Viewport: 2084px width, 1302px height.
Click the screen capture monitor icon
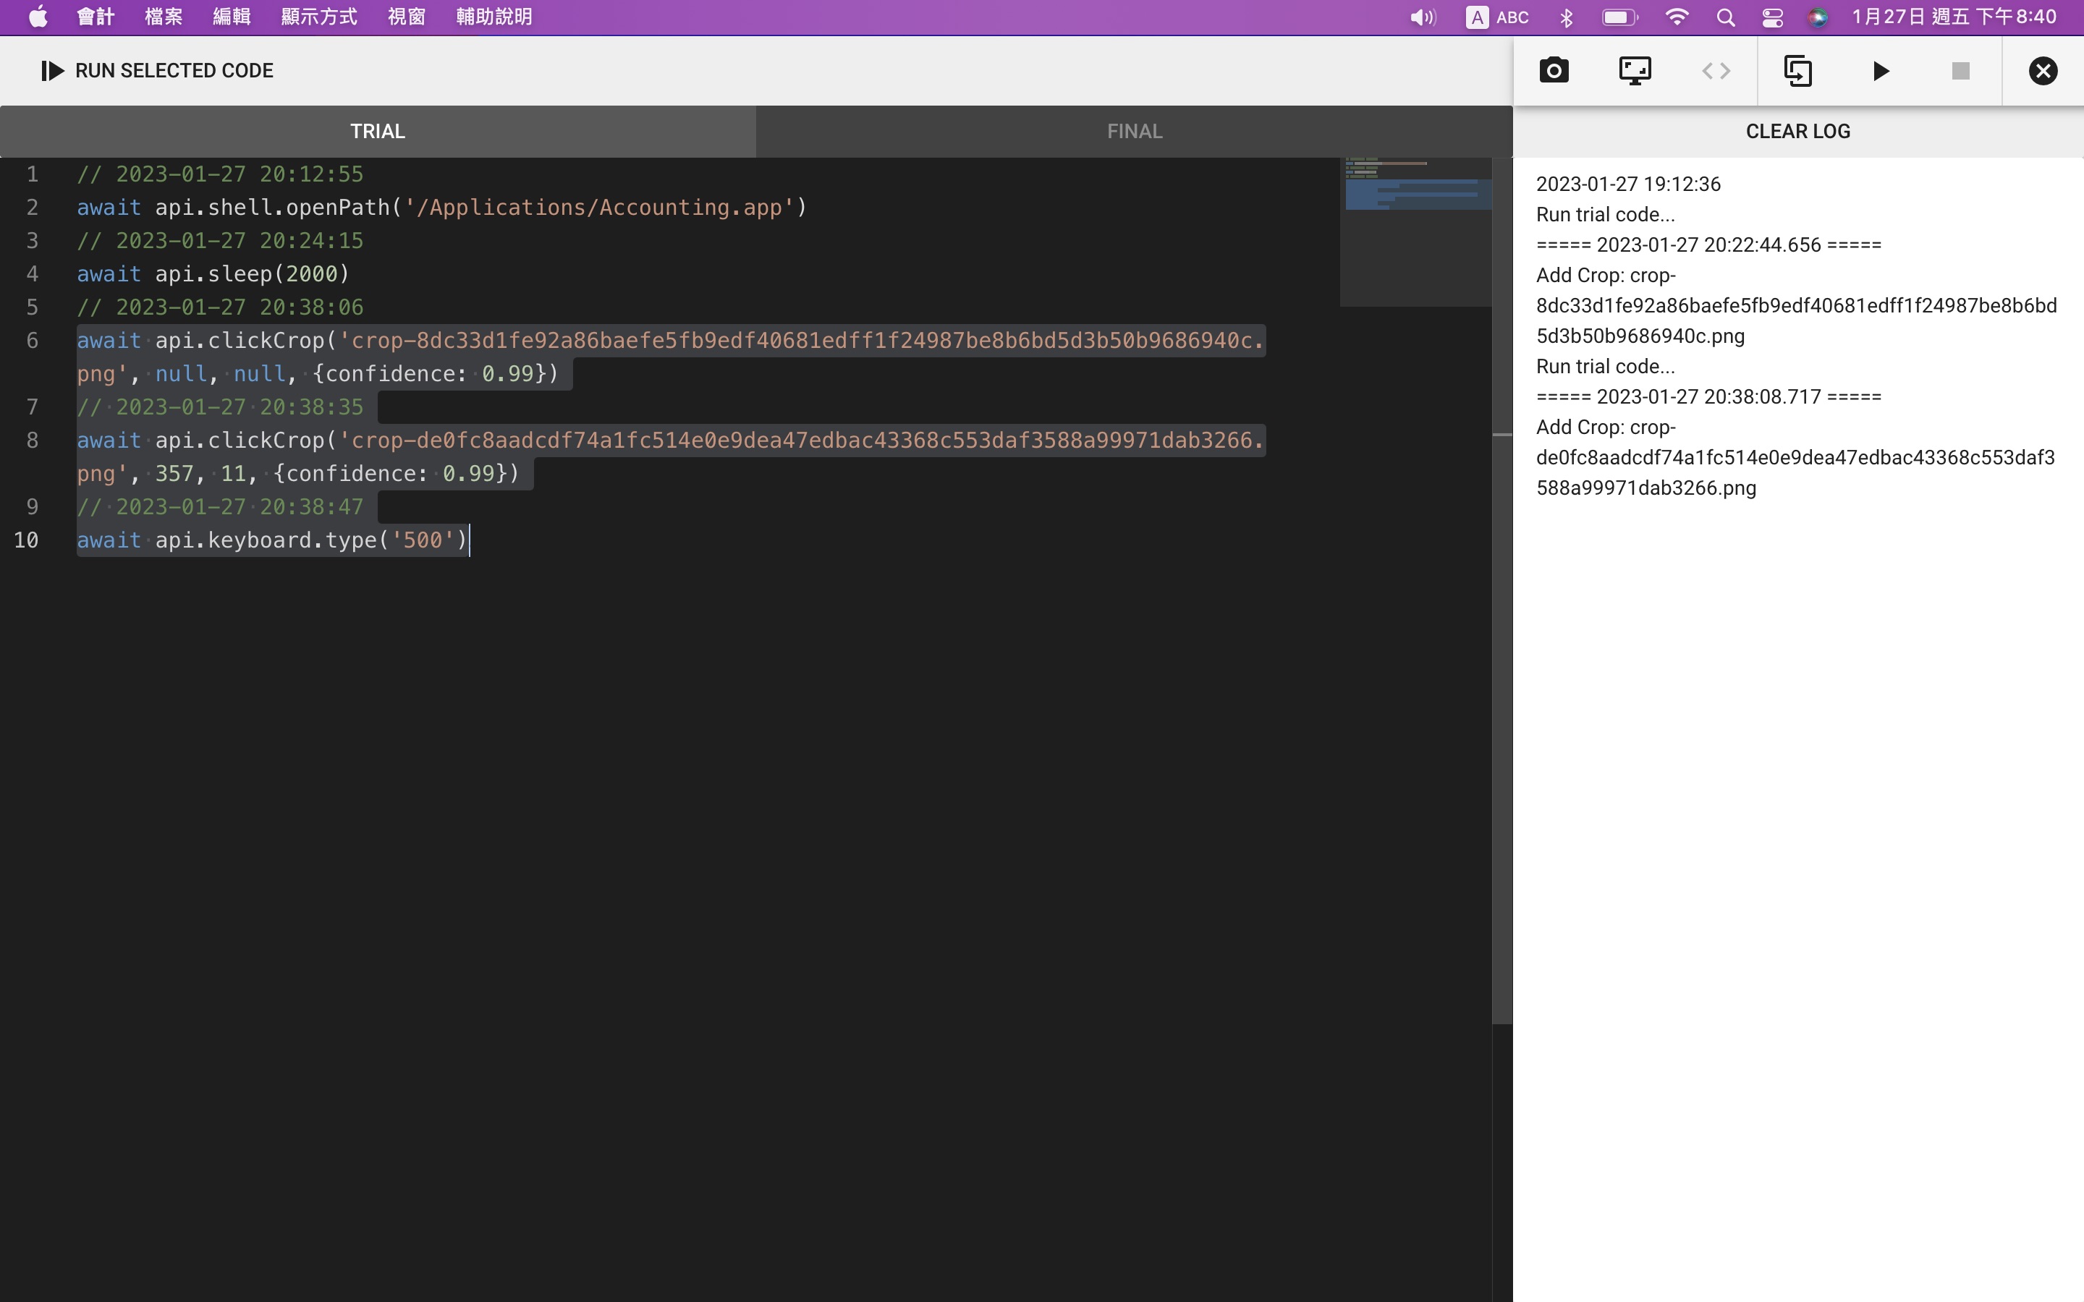coord(1635,71)
